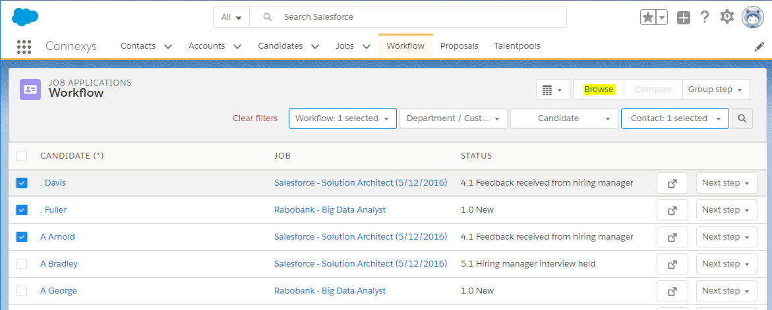
Task: Open candidate . Fuller link
Action: tap(53, 210)
